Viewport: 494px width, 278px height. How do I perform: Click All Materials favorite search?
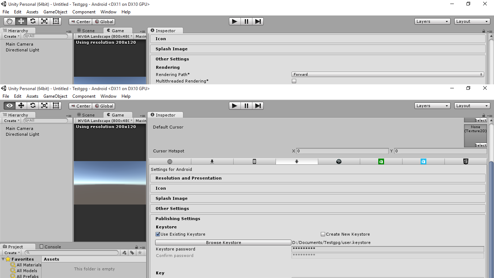26,265
